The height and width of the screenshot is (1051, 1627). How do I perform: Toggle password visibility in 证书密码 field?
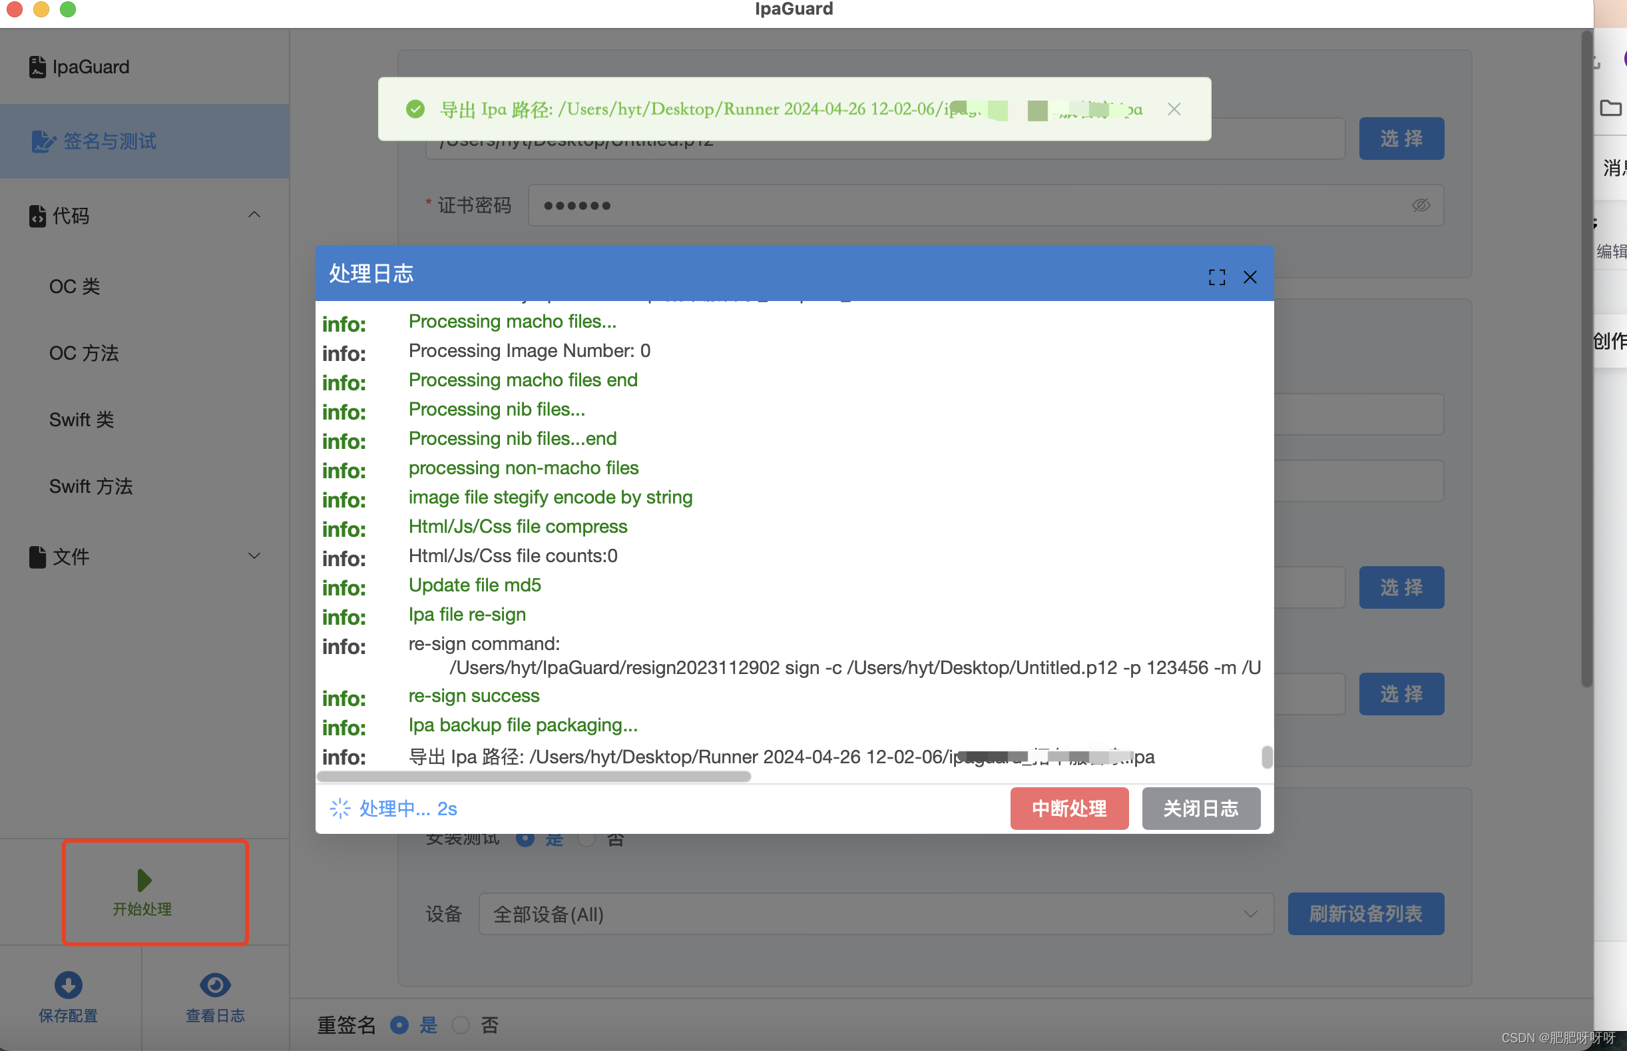point(1421,205)
